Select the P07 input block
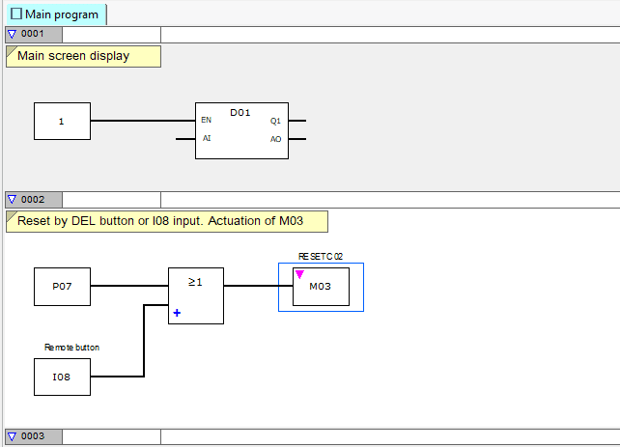The image size is (620, 447). tap(62, 287)
